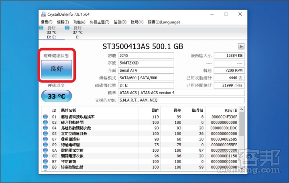Open the 磁碟(D) menu

click(x=120, y=22)
